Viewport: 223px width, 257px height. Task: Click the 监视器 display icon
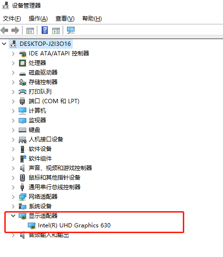22,121
